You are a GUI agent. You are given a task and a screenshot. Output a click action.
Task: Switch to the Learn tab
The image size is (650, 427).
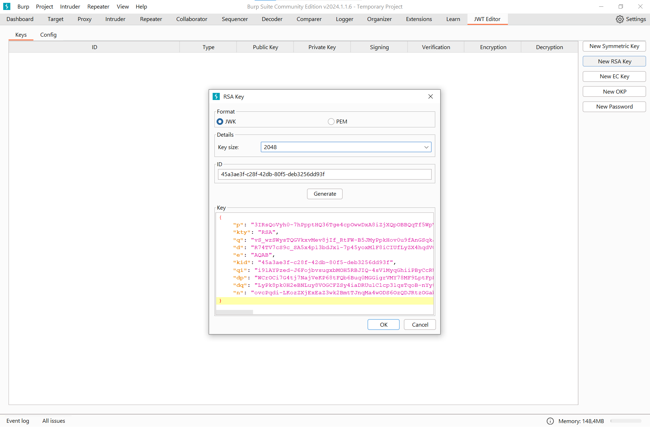(x=453, y=19)
